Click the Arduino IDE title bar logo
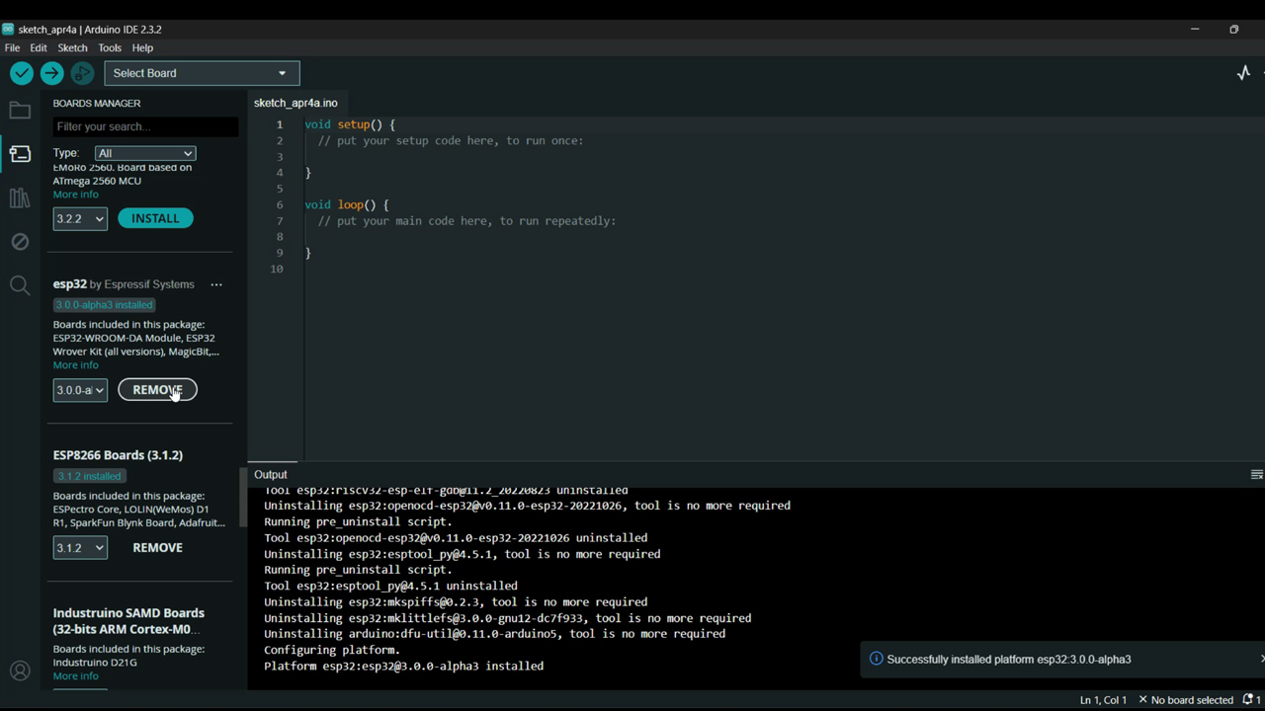 pos(8,29)
